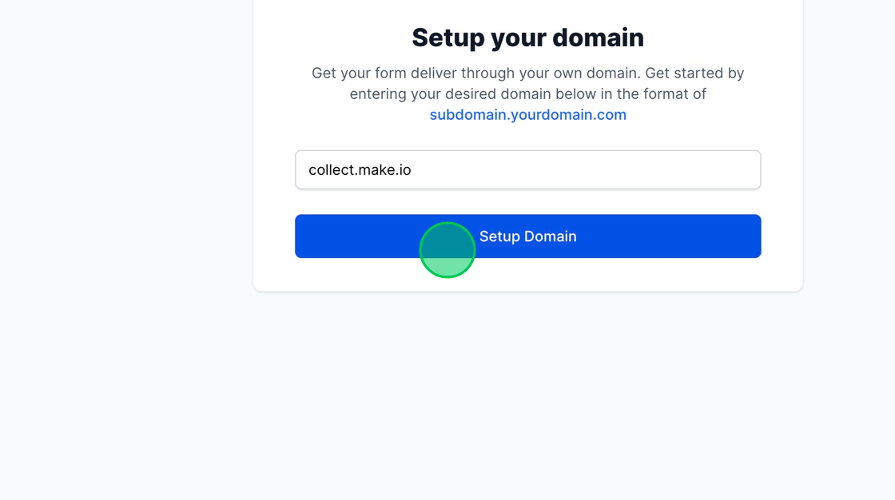895x500 pixels.
Task: Place cursor in the domain entry field
Action: [x=527, y=169]
